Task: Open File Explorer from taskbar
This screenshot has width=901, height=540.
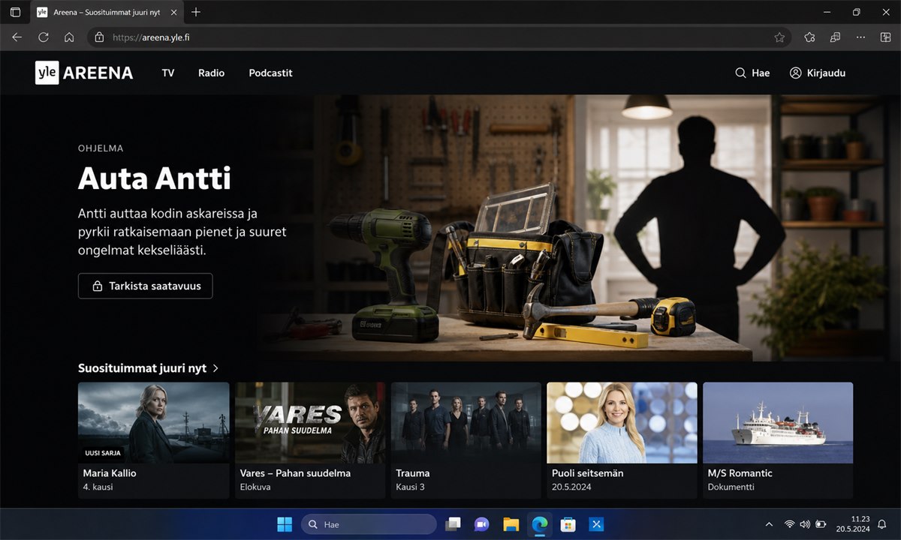Action: click(511, 524)
